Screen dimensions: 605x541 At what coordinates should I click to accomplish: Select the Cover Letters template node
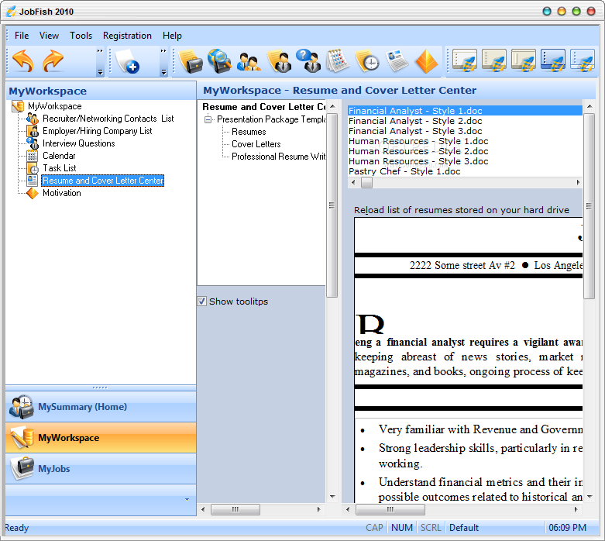(256, 144)
